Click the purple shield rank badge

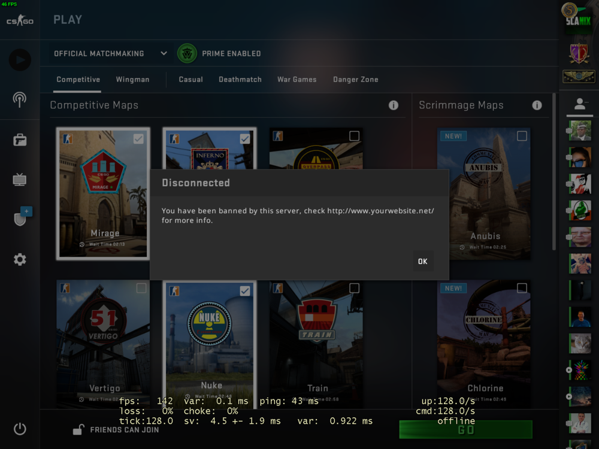(x=579, y=53)
